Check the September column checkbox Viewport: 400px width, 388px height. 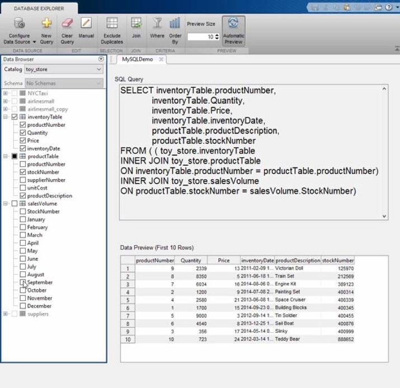23,282
